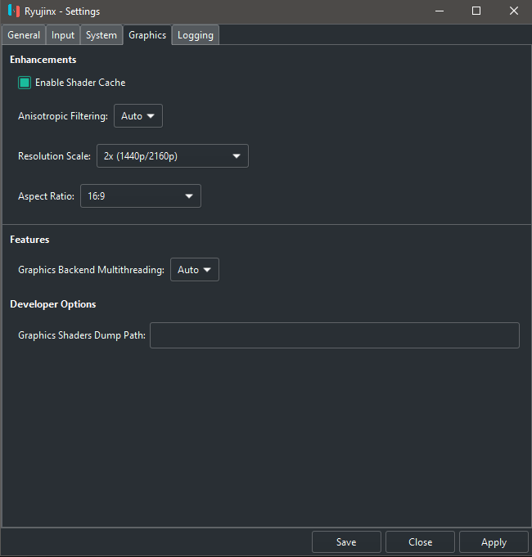Open the Anisotropic Filtering dropdown

(138, 116)
